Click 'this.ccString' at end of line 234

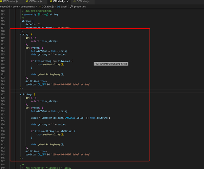pyautogui.click(x=99, y=118)
